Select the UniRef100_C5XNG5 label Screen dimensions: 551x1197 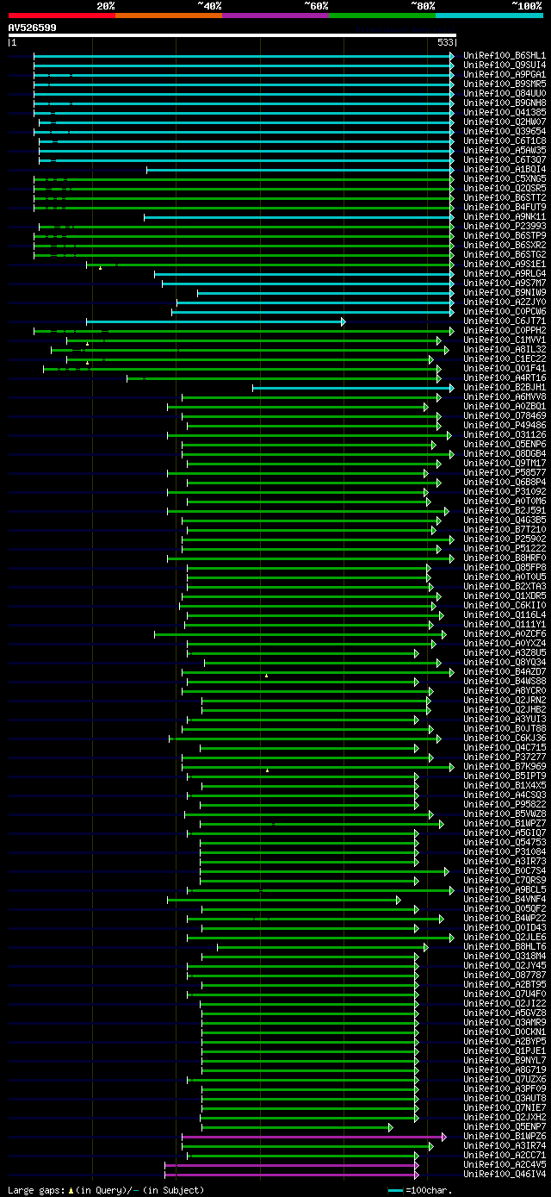click(x=505, y=179)
